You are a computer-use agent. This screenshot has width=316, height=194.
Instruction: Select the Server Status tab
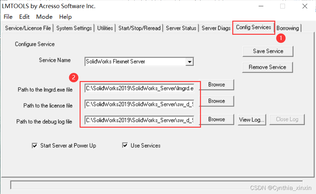181,28
